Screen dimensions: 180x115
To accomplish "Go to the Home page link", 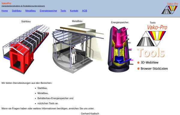I will 5,11.
